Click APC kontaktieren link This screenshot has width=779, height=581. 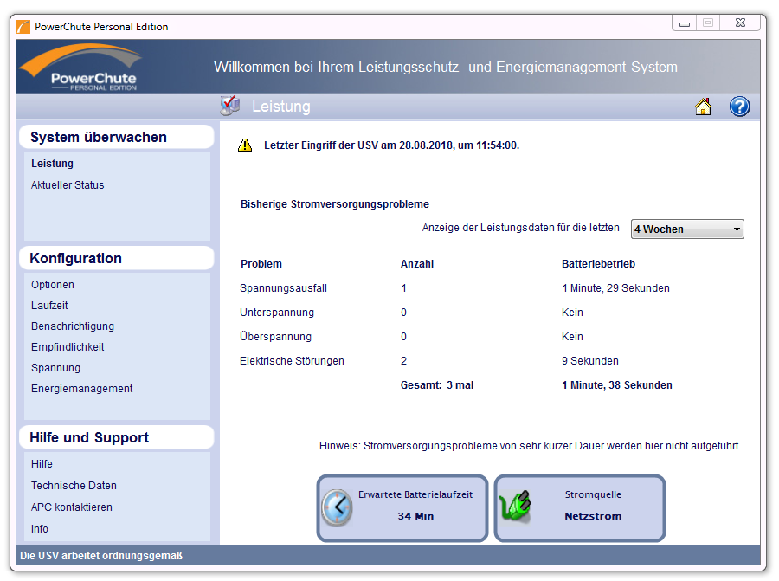click(72, 507)
